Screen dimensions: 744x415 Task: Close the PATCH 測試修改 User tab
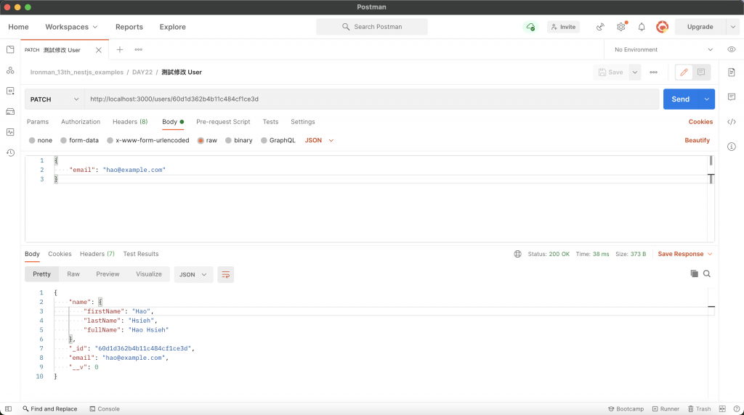pos(98,50)
